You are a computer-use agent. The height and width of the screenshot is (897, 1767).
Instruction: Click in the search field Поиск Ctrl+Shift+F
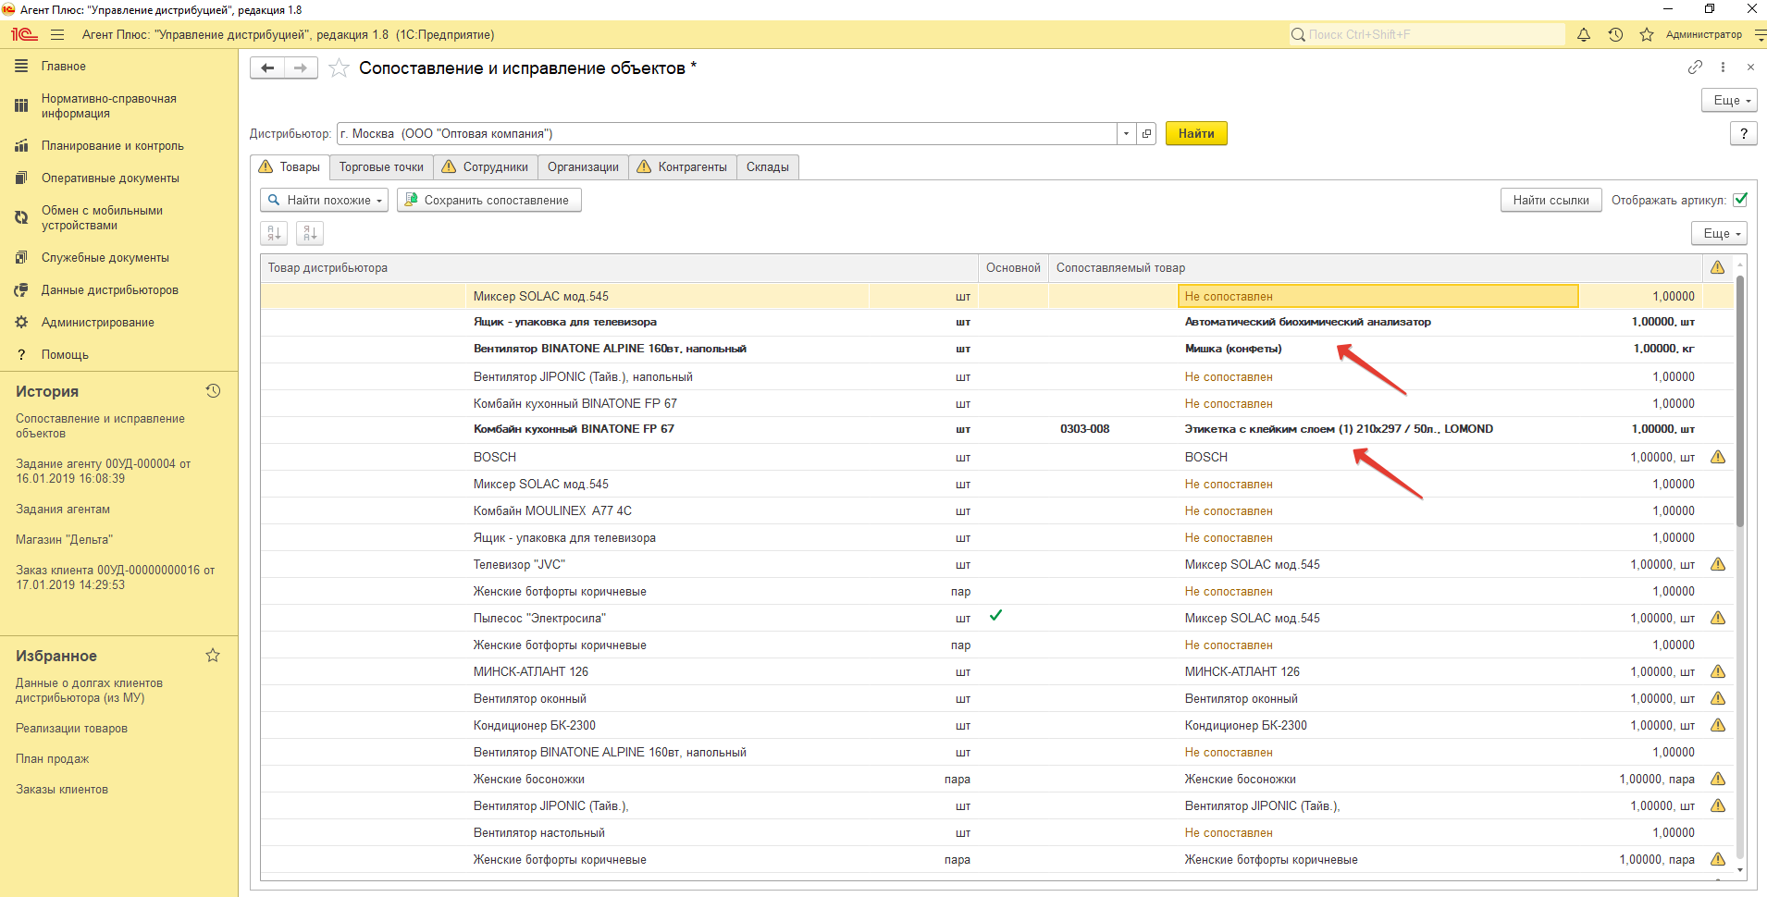(1427, 34)
